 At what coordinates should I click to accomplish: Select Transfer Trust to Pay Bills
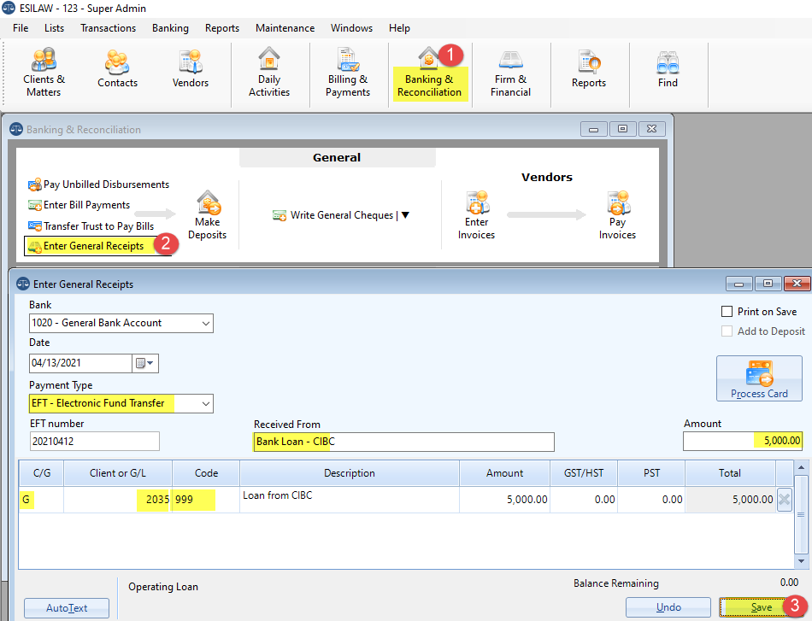coord(91,226)
